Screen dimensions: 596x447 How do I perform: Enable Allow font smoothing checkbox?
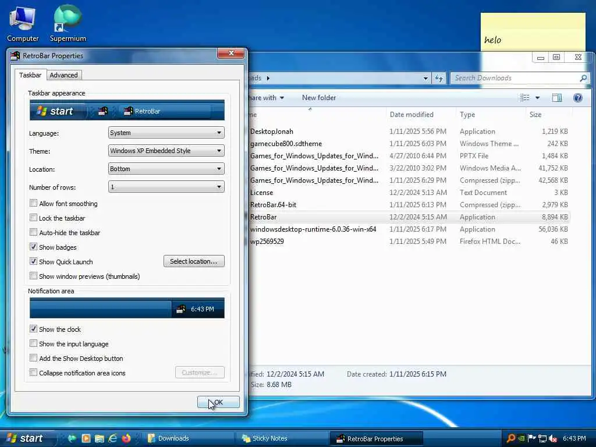[x=33, y=203]
